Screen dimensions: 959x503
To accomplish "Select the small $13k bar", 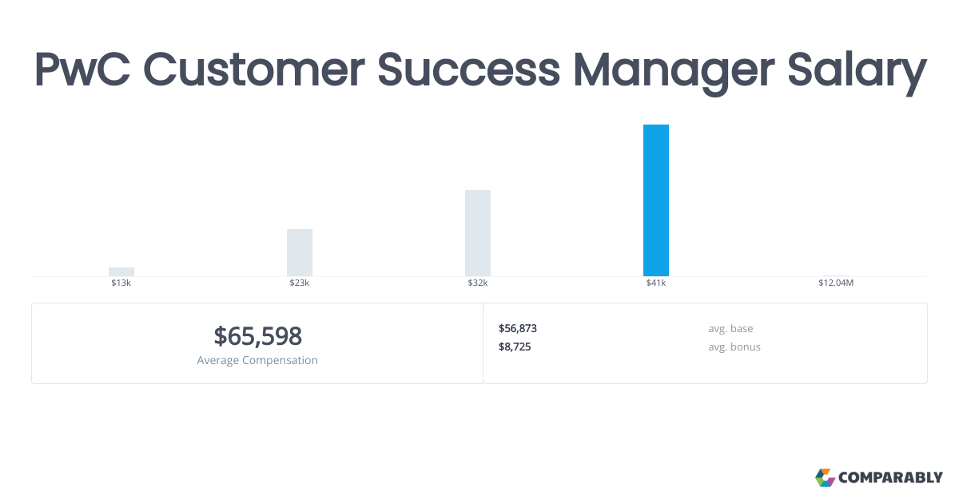I will tap(121, 271).
